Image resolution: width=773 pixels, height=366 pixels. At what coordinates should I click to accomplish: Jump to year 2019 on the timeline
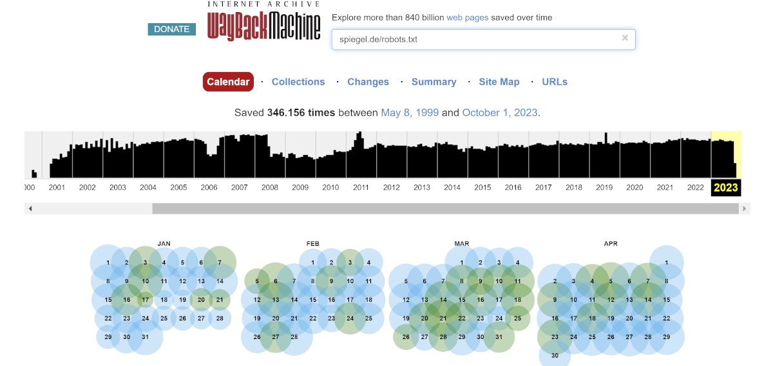pyautogui.click(x=604, y=187)
